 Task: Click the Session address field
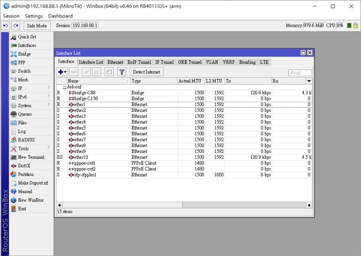[85, 25]
